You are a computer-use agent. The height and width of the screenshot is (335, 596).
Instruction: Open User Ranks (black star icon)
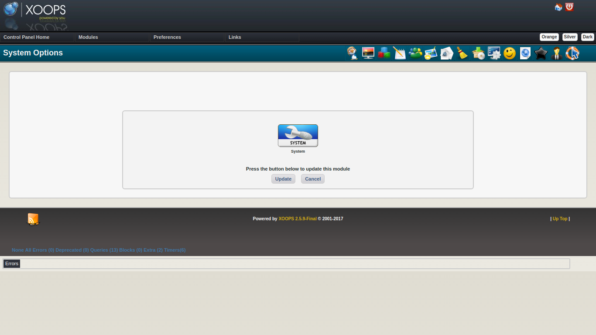541,53
